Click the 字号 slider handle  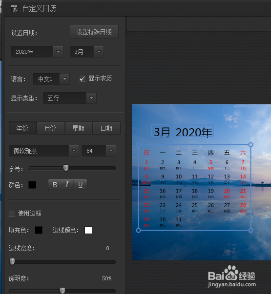click(66, 168)
